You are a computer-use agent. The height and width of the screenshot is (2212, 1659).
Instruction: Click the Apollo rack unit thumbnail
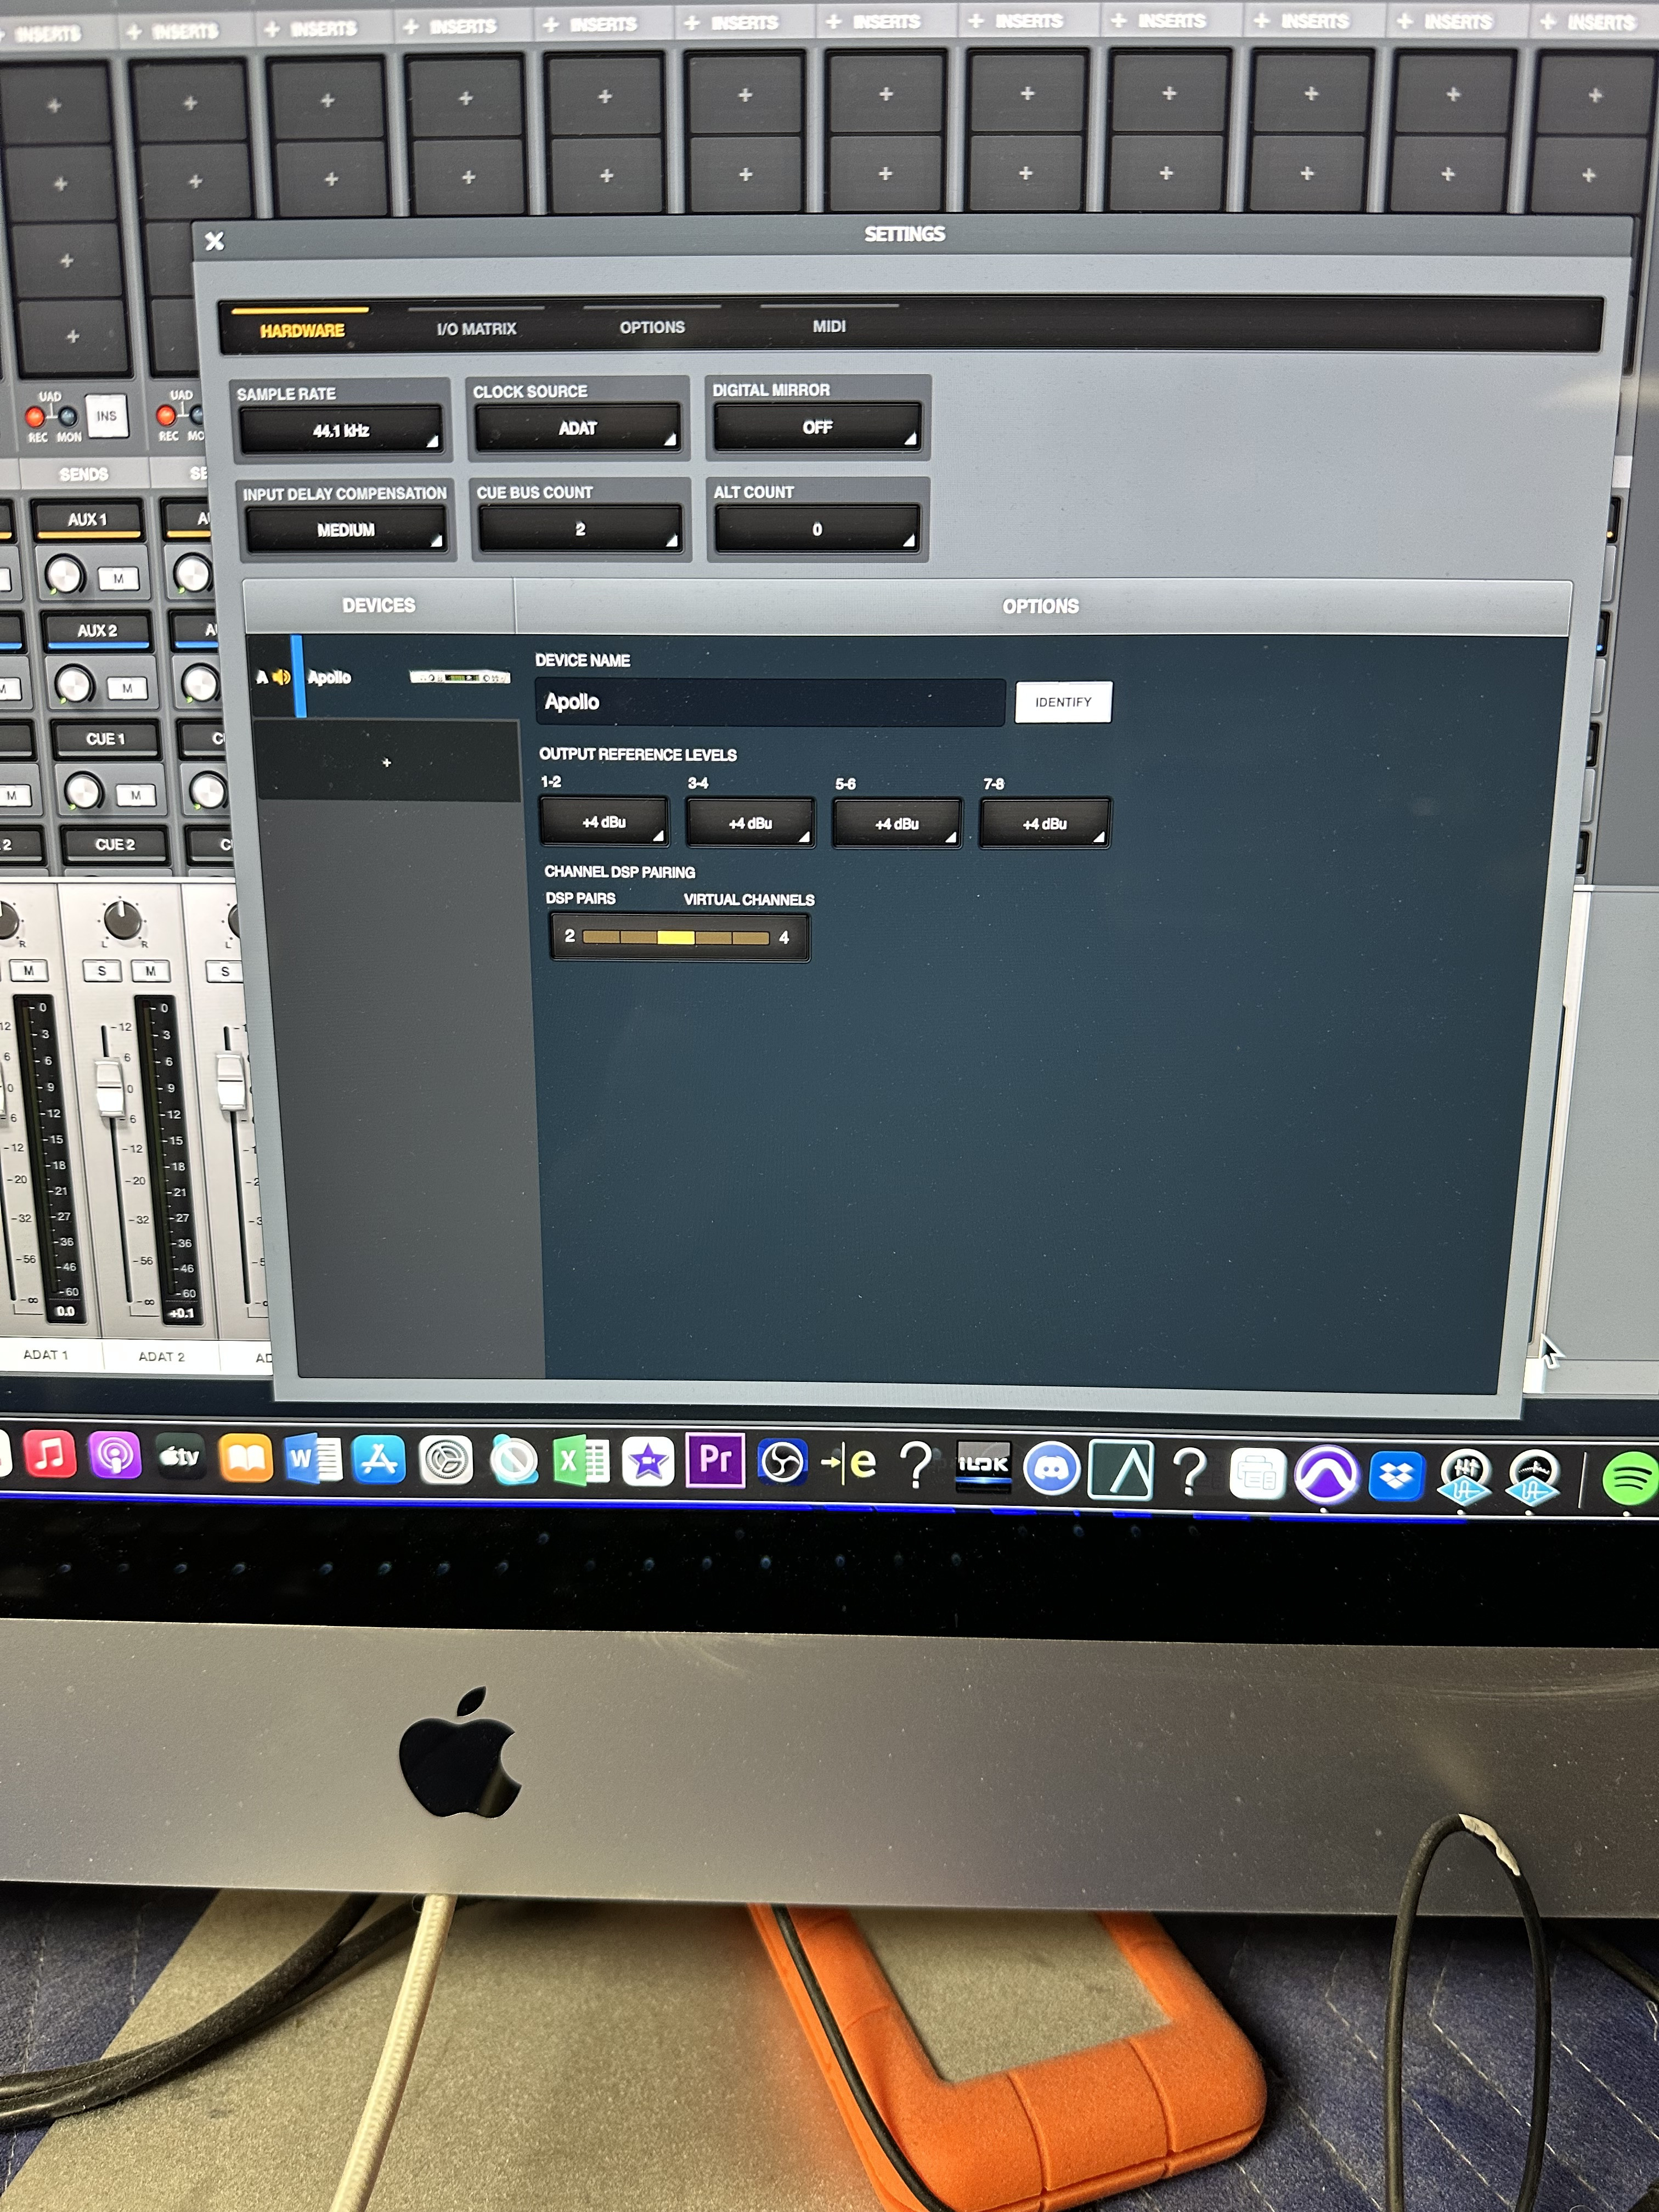pos(460,677)
